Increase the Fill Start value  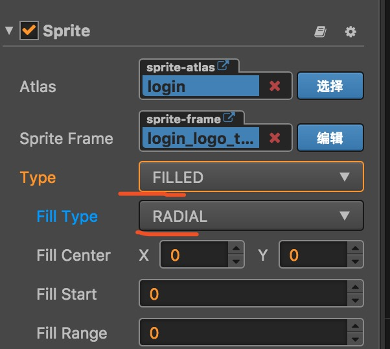pos(355,288)
